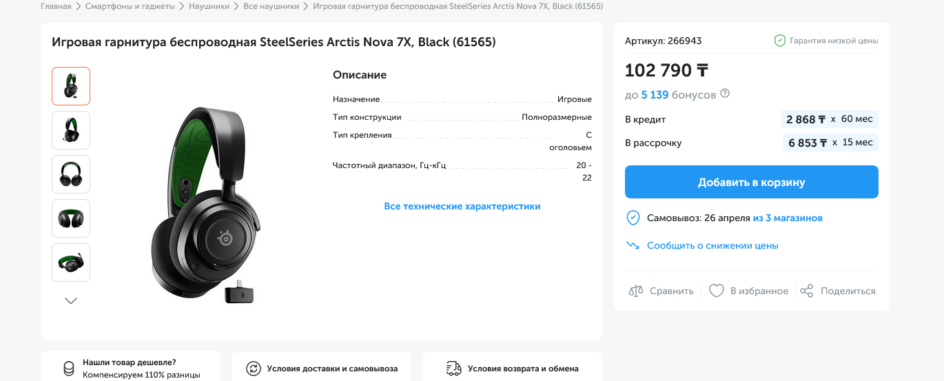This screenshot has width=944, height=381.
Task: Click the heart Favorites icon
Action: point(717,291)
